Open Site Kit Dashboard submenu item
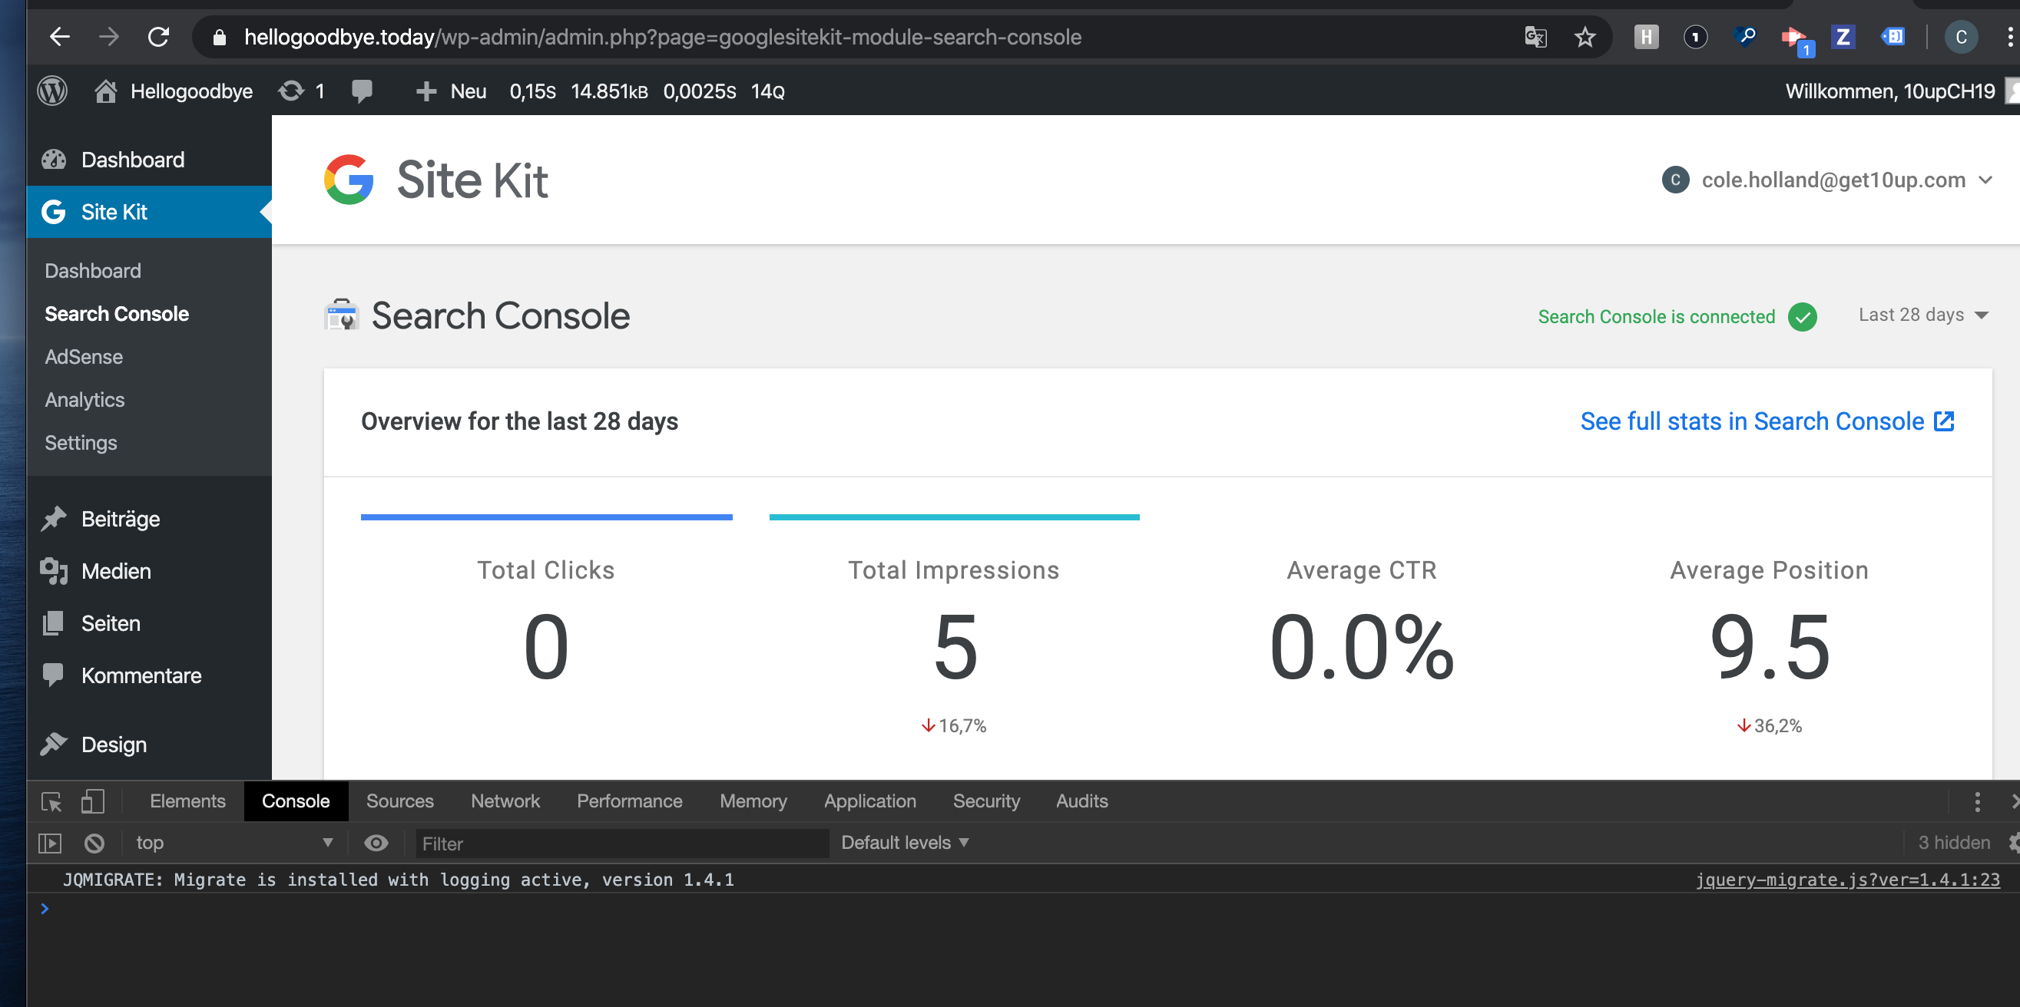This screenshot has width=2020, height=1007. click(92, 270)
